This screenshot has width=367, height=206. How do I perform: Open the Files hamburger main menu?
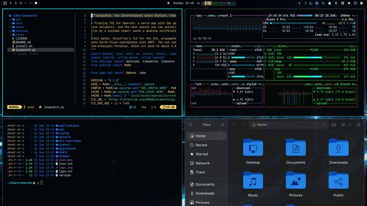click(223, 125)
